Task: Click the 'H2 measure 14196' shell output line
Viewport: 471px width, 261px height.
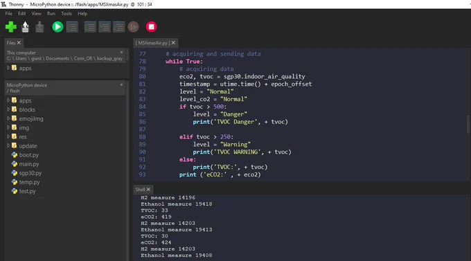Action: coord(168,197)
